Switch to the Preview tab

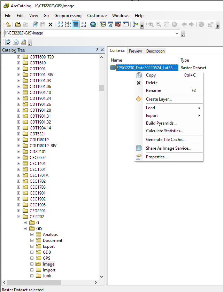pos(135,51)
